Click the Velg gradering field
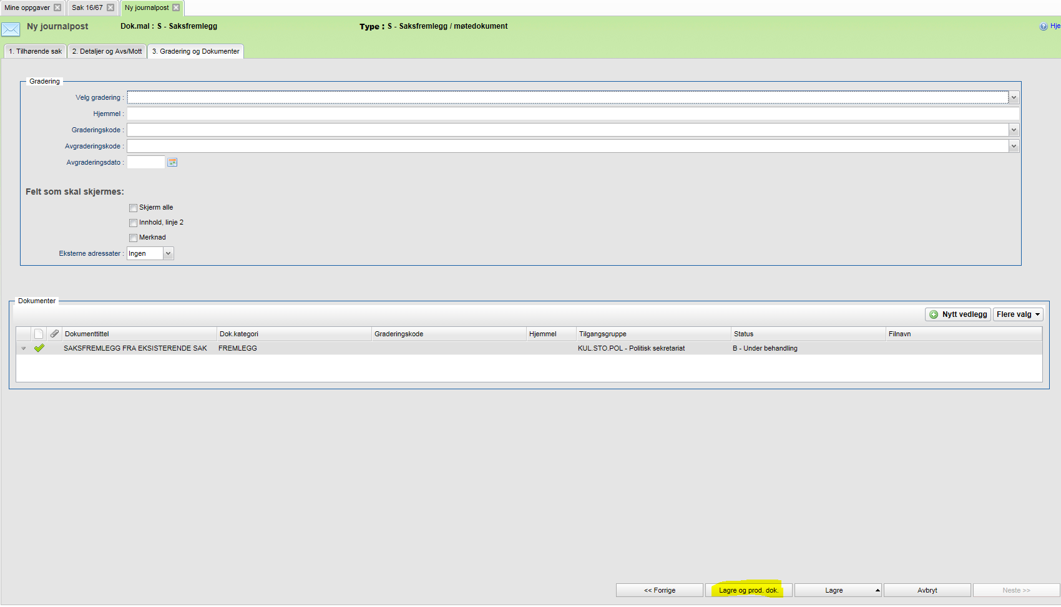Screen dimensions: 1061x607 pos(568,97)
